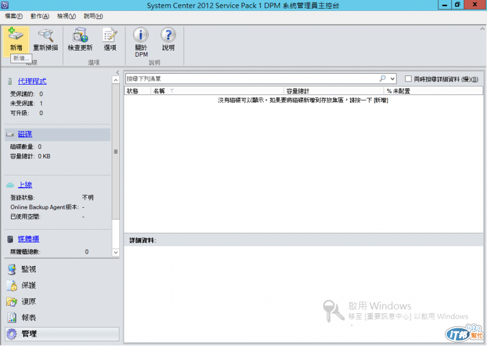Click the scroll down arrow in left pane

(x=116, y=252)
